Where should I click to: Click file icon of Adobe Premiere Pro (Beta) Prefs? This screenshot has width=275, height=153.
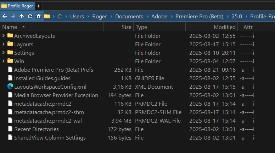coord(10,69)
